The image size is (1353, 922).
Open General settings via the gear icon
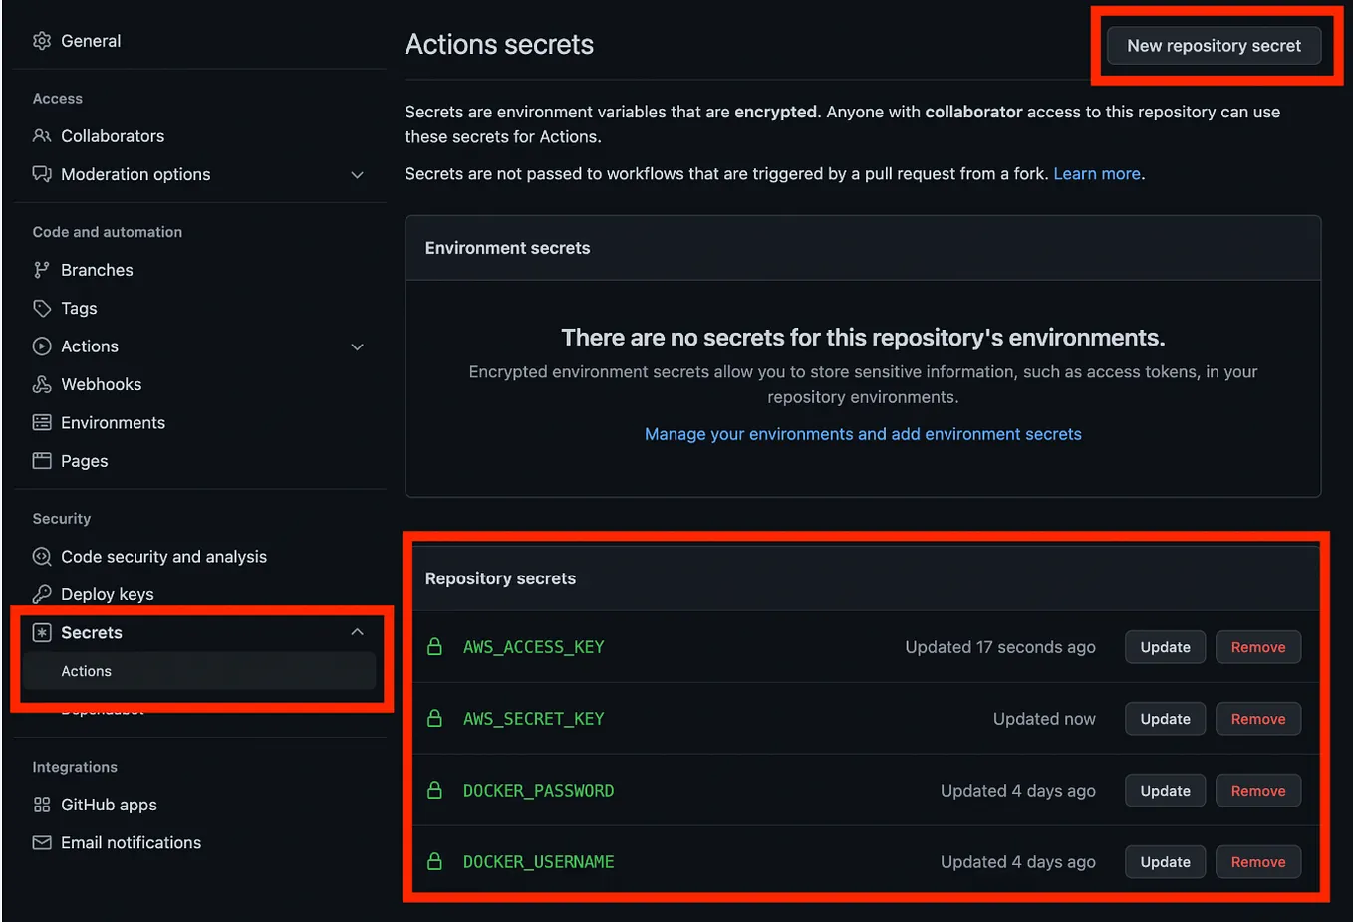coord(42,40)
